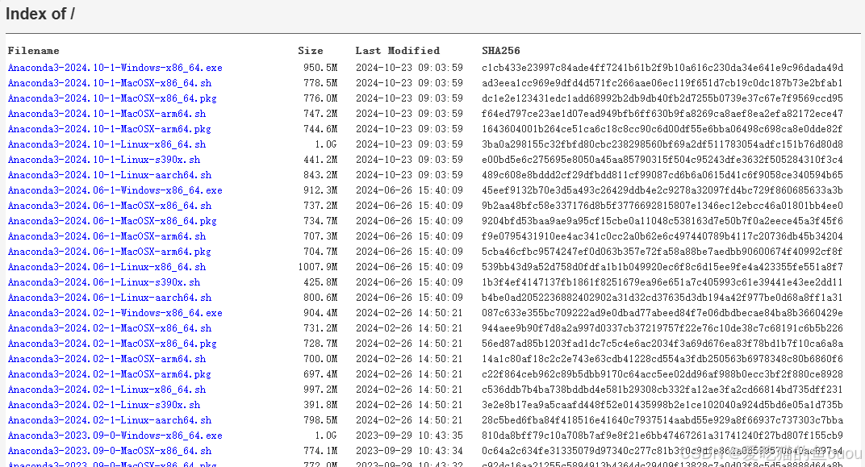The height and width of the screenshot is (467, 865).
Task: Click the 950.5M size value
Action: [x=320, y=68]
